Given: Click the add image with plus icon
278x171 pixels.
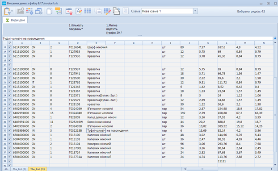Looking at the screenshot, I should point(20,11).
